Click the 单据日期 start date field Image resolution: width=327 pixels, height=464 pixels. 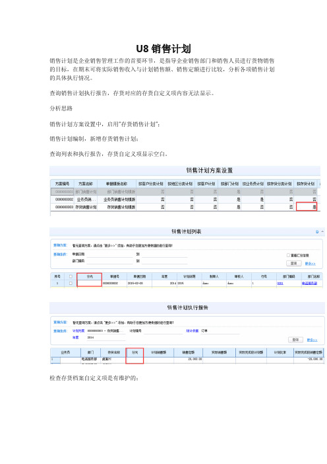coord(110,254)
